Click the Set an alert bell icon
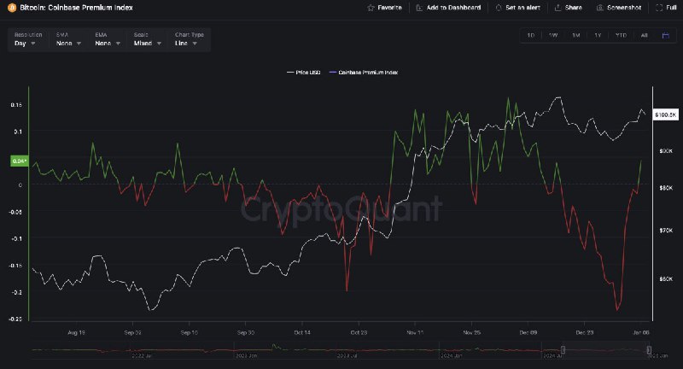The height and width of the screenshot is (369, 683). (x=499, y=8)
